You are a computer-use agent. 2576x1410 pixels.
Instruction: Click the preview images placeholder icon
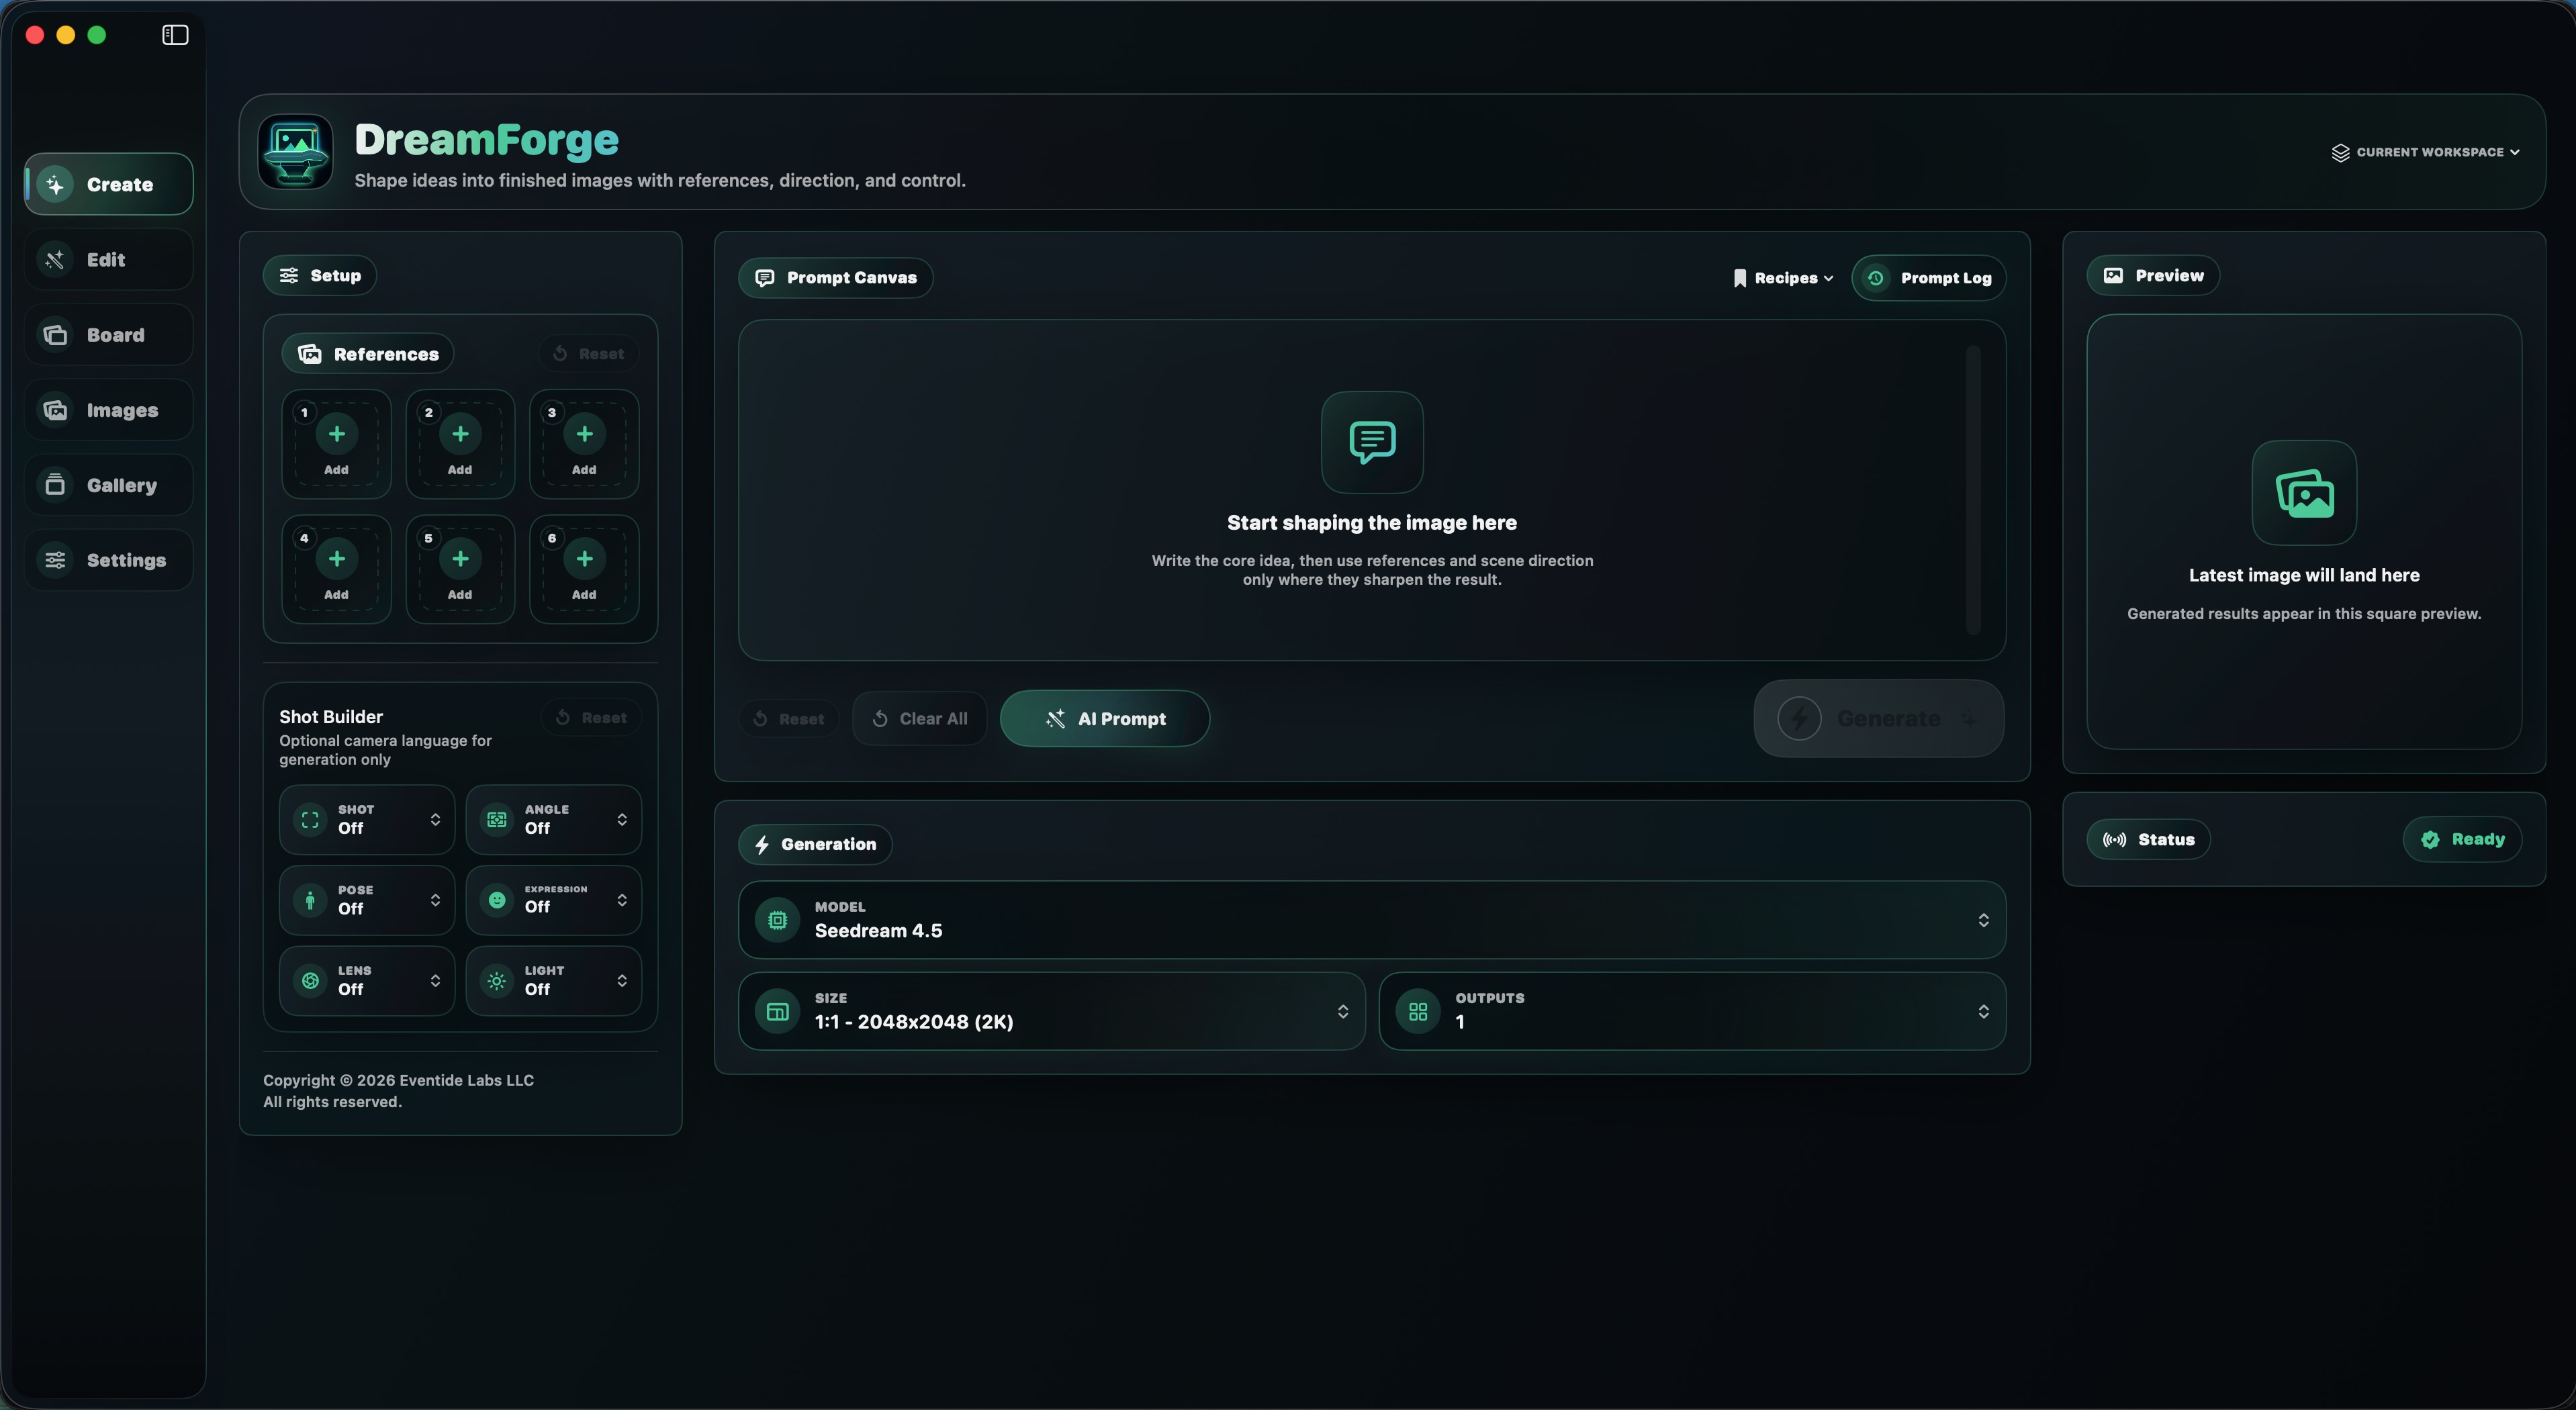[2304, 493]
